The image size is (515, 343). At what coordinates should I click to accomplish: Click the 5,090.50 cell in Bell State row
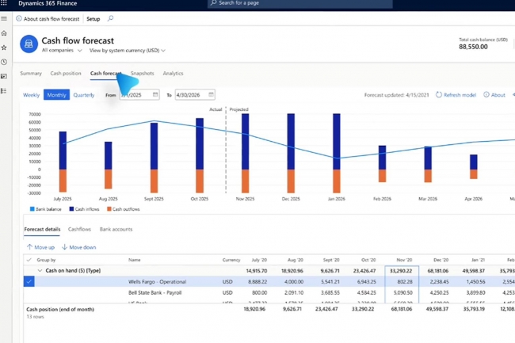[402, 292]
